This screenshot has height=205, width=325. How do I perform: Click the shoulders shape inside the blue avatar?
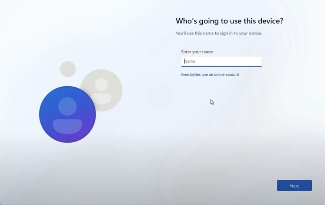67,126
